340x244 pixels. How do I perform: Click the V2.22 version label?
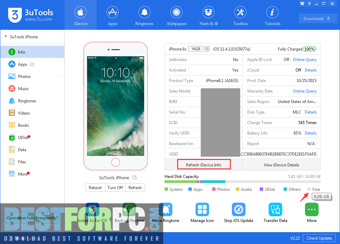pyautogui.click(x=295, y=238)
